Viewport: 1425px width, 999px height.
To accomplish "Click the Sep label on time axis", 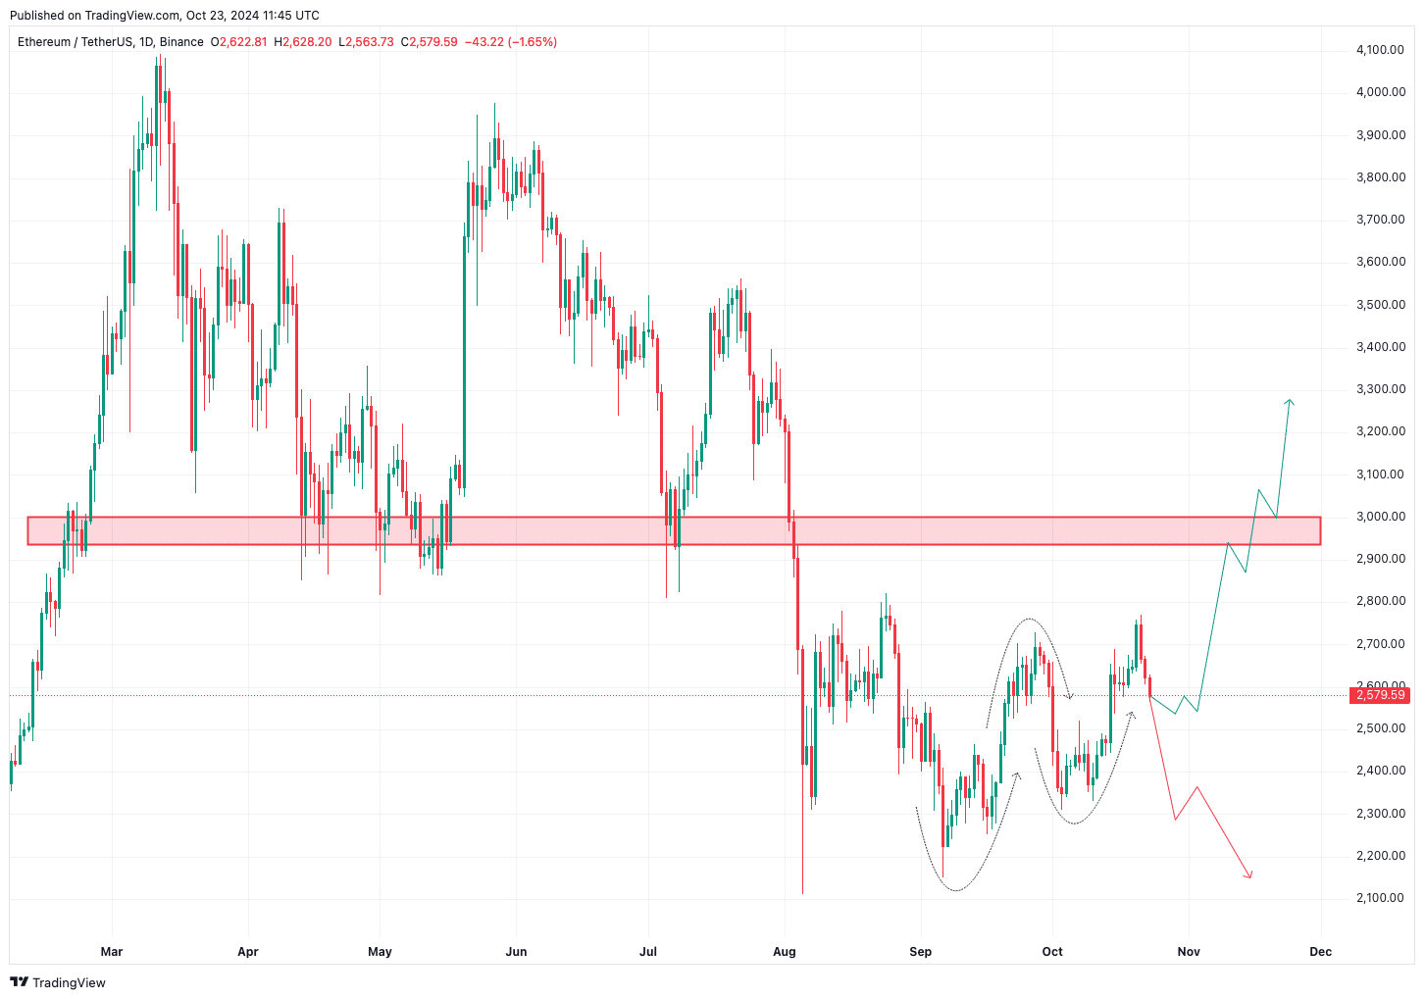I will click(920, 951).
